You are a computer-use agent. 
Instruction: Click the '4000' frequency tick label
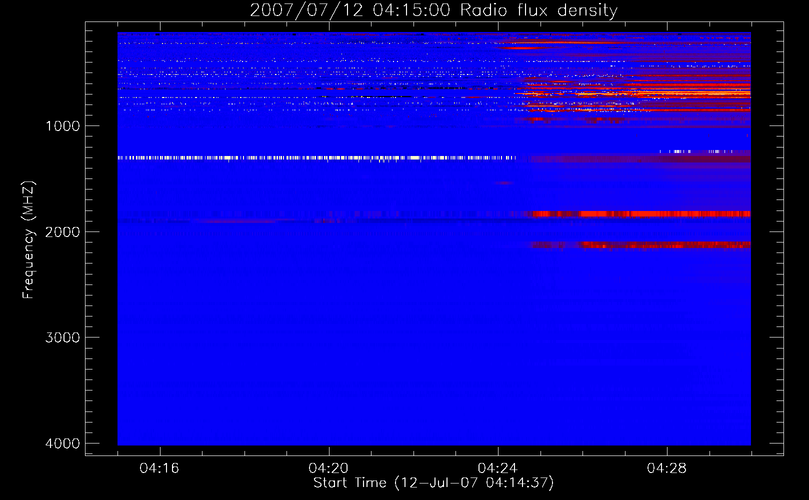pos(62,443)
